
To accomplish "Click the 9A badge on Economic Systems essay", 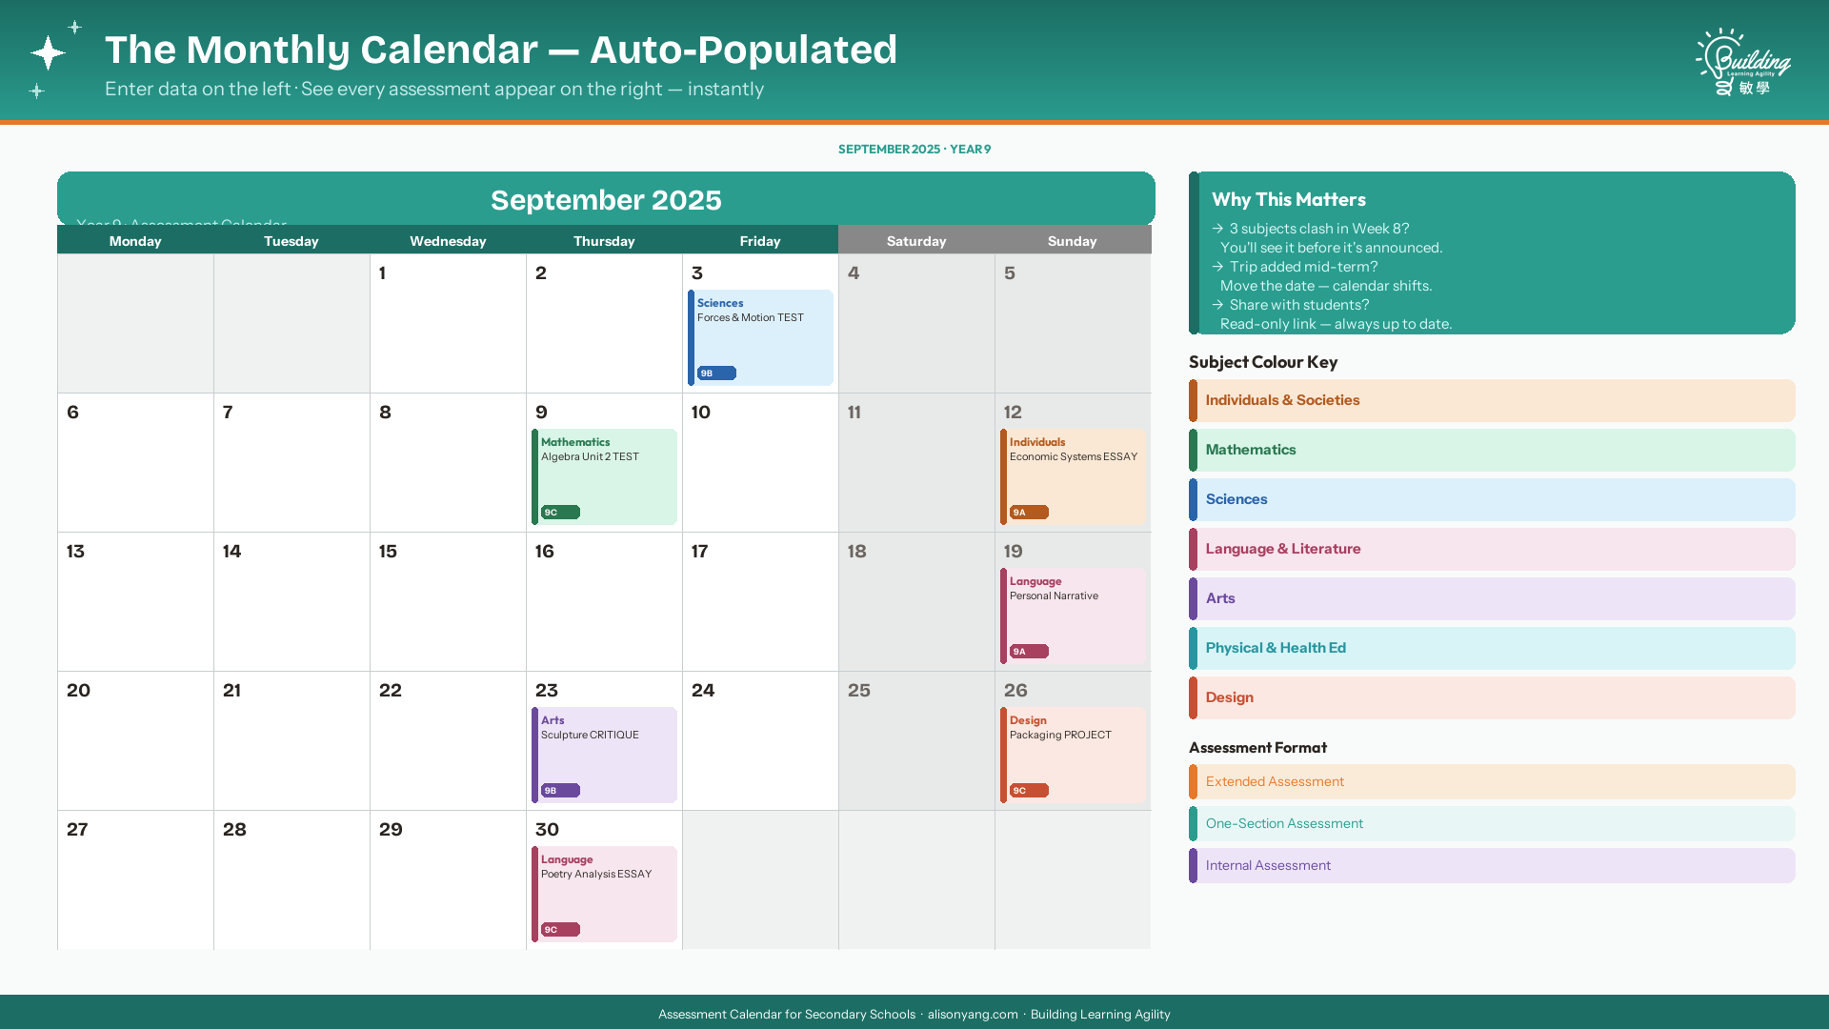I will click(1029, 513).
